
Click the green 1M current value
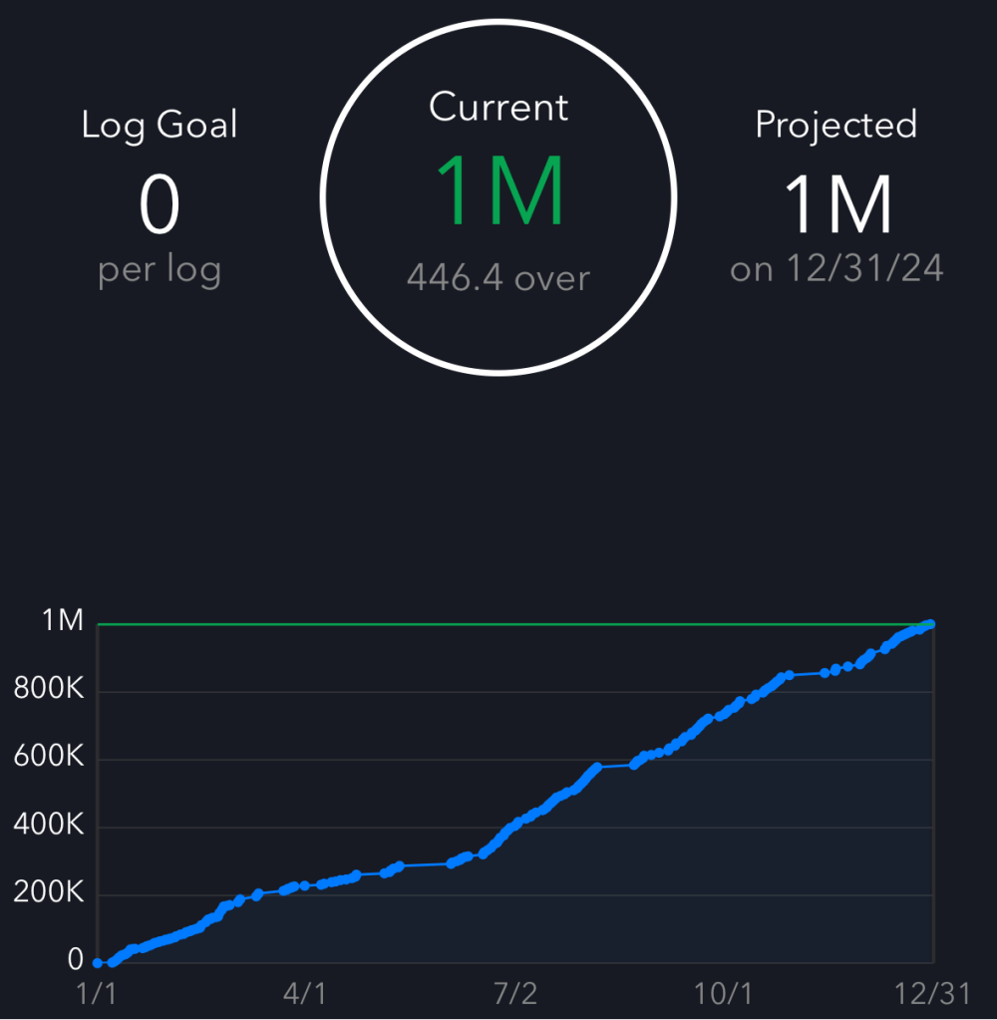click(498, 192)
